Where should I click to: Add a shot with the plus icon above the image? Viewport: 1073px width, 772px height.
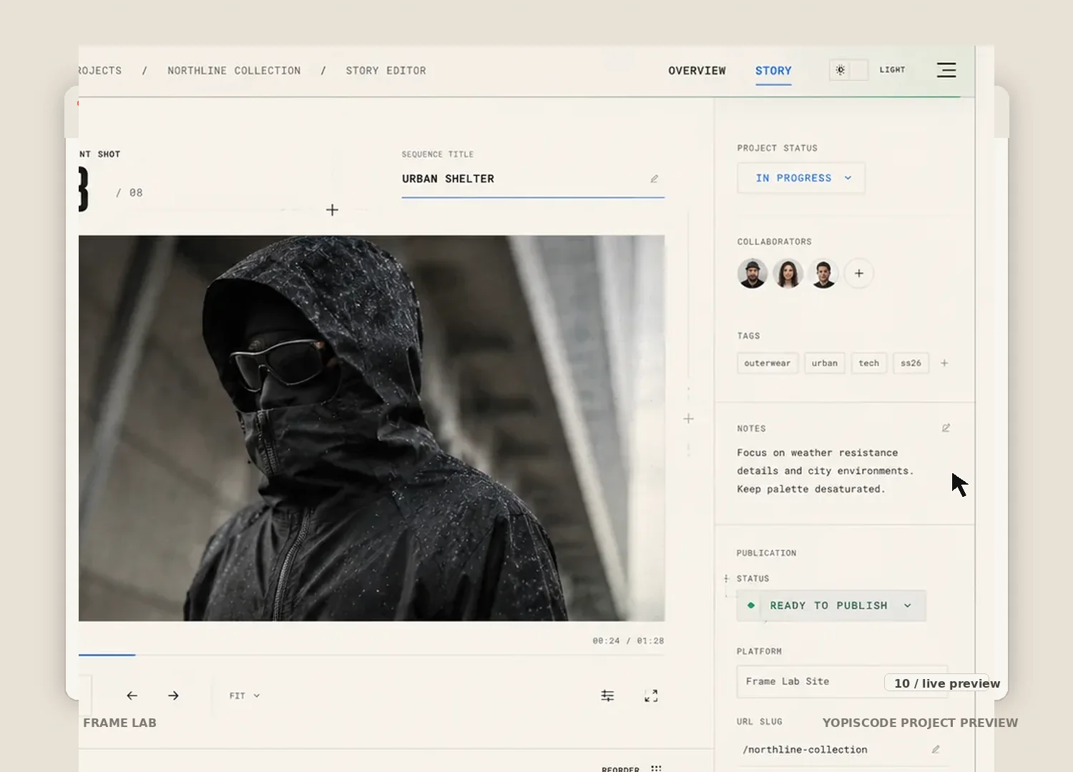tap(332, 210)
